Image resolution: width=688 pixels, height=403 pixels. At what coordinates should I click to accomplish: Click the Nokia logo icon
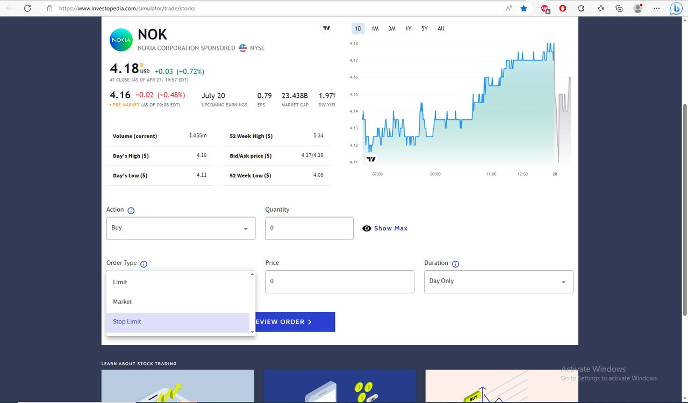pyautogui.click(x=121, y=40)
